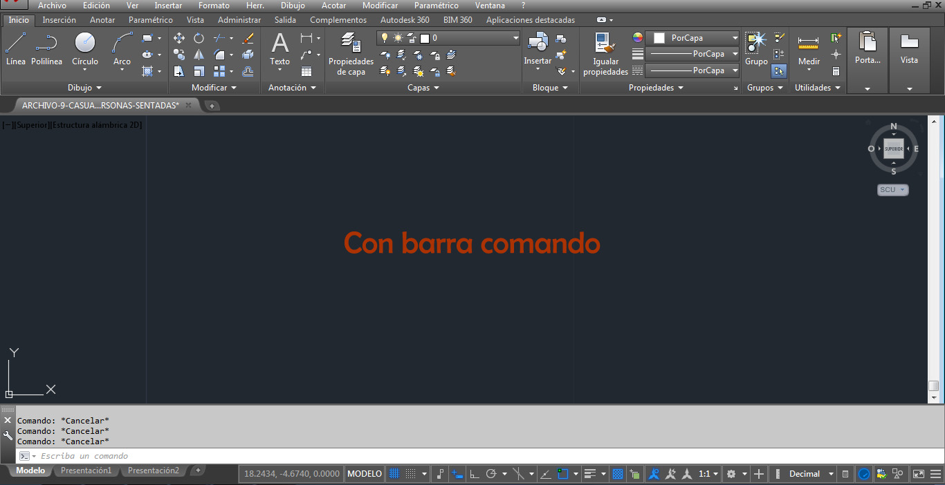
Task: Select the Línea drawing tool
Action: point(15,48)
